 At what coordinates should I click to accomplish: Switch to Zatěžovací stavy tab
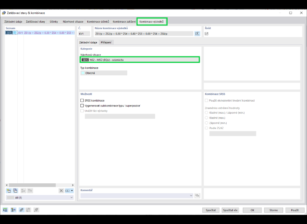pyautogui.click(x=36, y=22)
